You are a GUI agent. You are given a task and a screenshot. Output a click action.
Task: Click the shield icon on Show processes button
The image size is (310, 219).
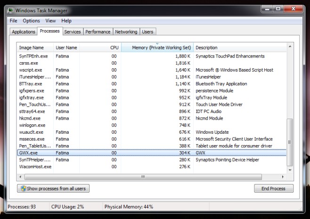[22, 188]
